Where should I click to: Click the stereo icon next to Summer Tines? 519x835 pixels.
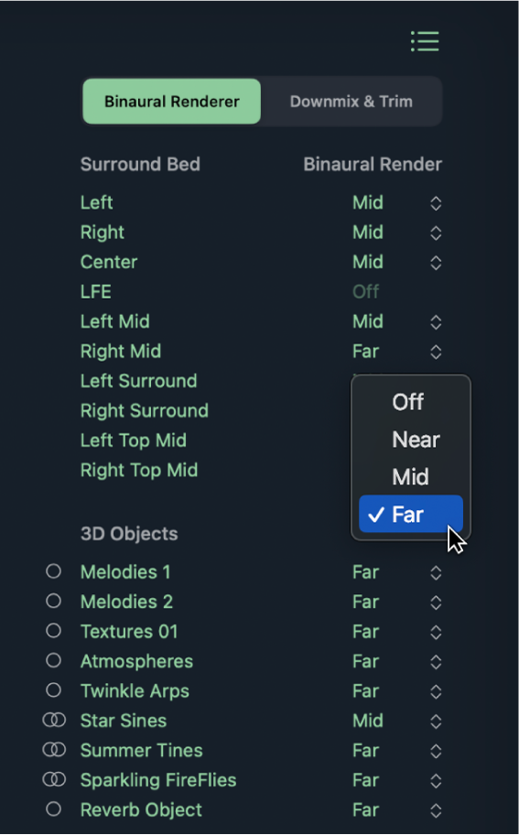tap(54, 751)
